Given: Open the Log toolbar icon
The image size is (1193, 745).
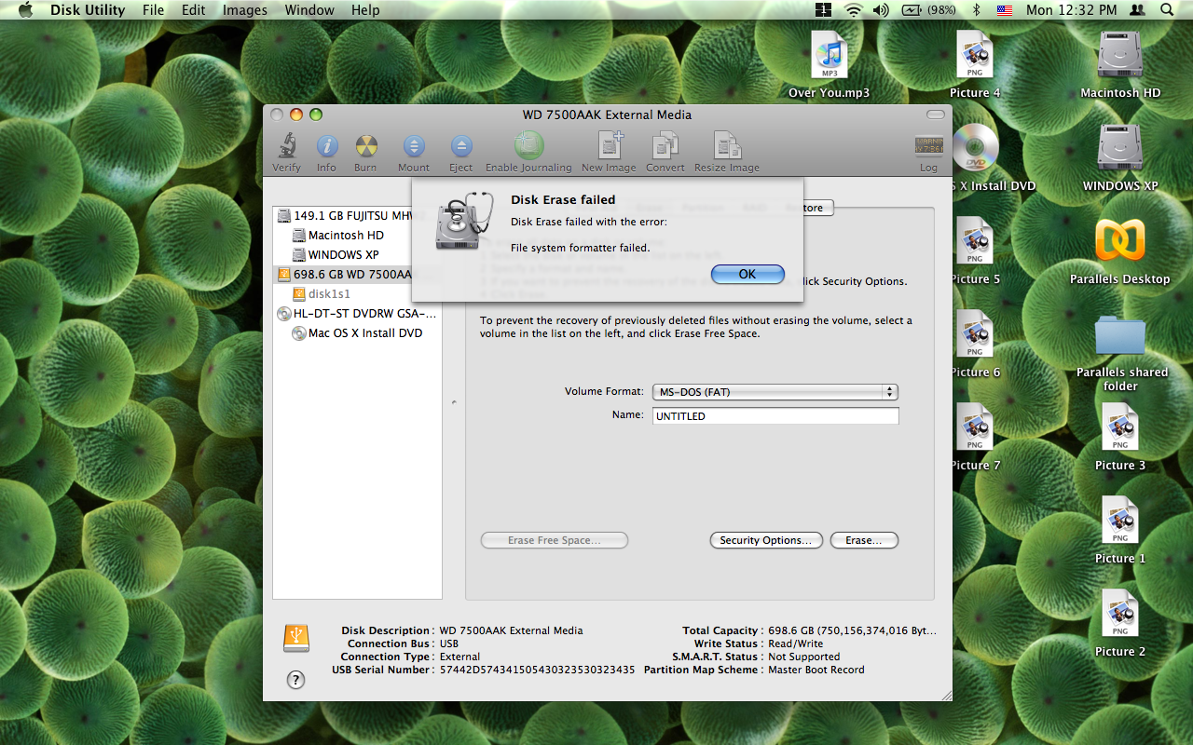Looking at the screenshot, I should point(928,146).
